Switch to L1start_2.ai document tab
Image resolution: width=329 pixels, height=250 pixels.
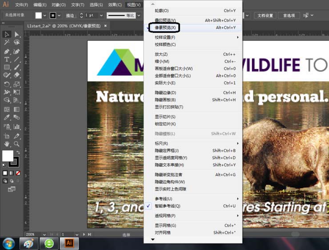pos(67,26)
